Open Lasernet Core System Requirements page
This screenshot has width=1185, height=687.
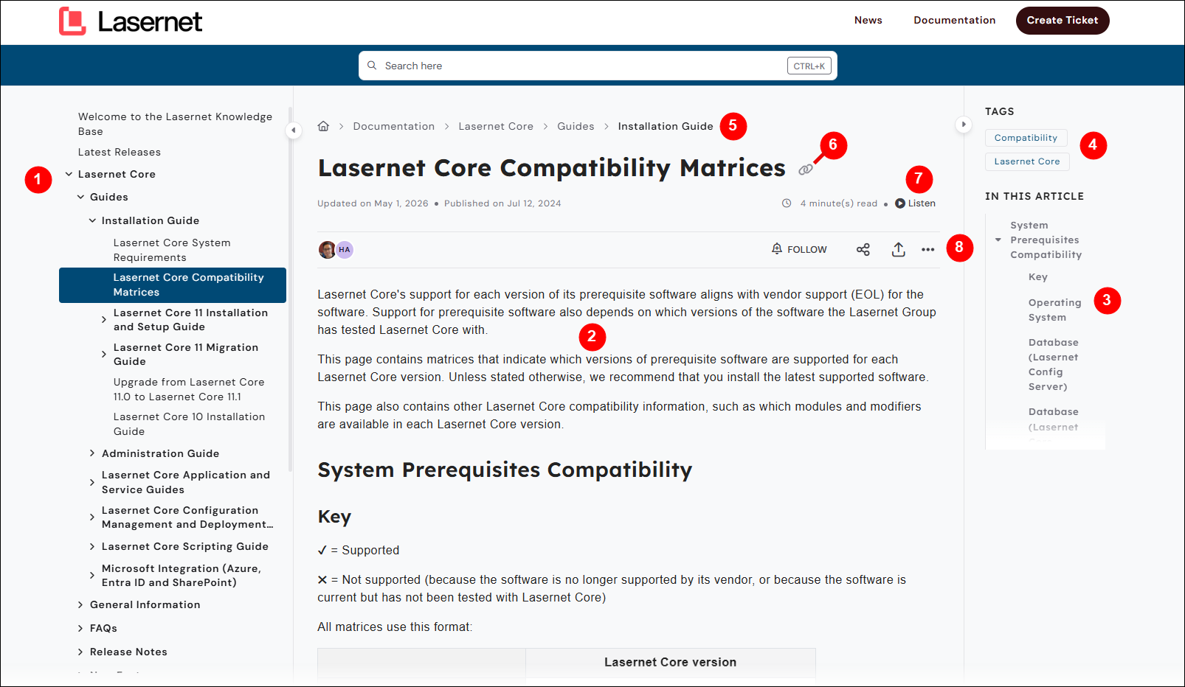point(172,250)
